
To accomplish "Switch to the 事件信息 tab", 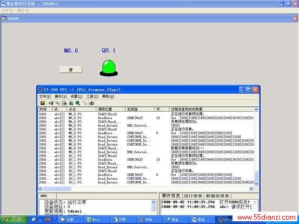I will (171, 195).
